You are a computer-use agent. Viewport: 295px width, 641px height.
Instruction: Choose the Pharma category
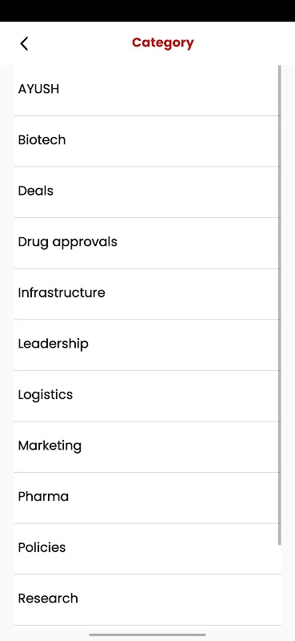click(147, 498)
